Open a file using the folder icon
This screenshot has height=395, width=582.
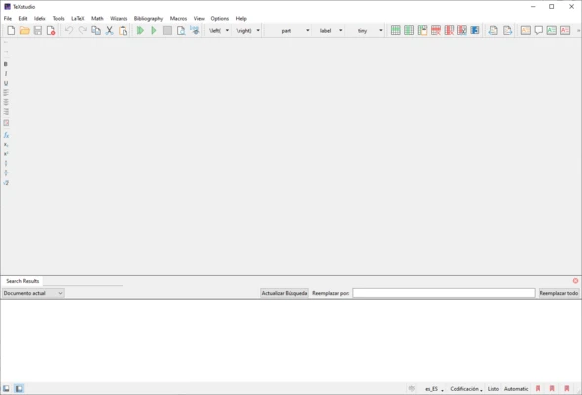point(25,30)
